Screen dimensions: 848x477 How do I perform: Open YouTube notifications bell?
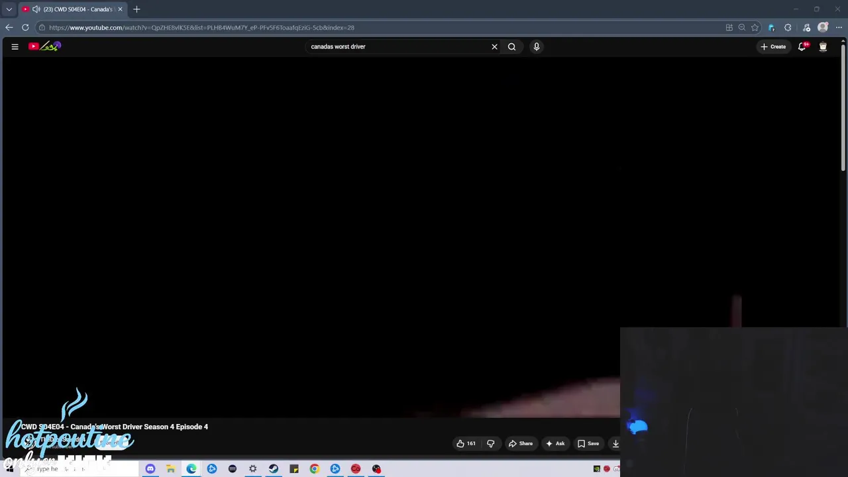802,46
